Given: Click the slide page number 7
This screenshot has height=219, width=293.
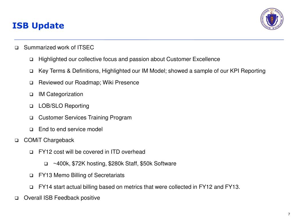Looking at the screenshot, I should 288,214.
